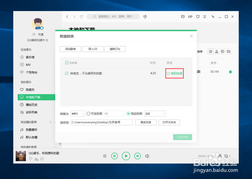Open the 320 bitrate dropdown

tap(155, 114)
